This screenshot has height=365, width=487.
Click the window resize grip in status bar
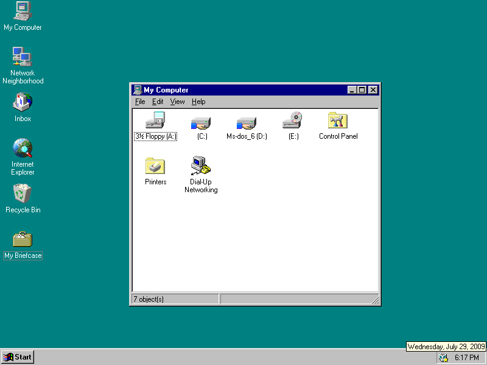(x=375, y=299)
